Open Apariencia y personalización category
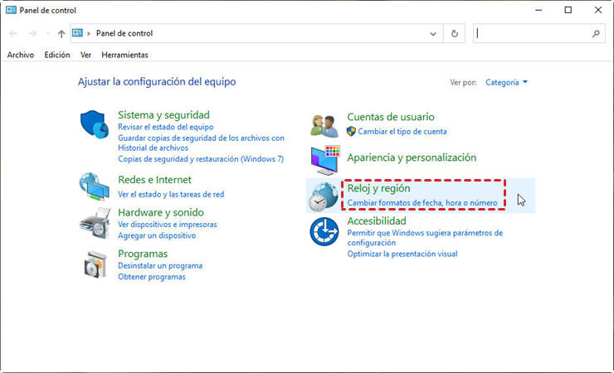The image size is (614, 373). click(x=412, y=157)
